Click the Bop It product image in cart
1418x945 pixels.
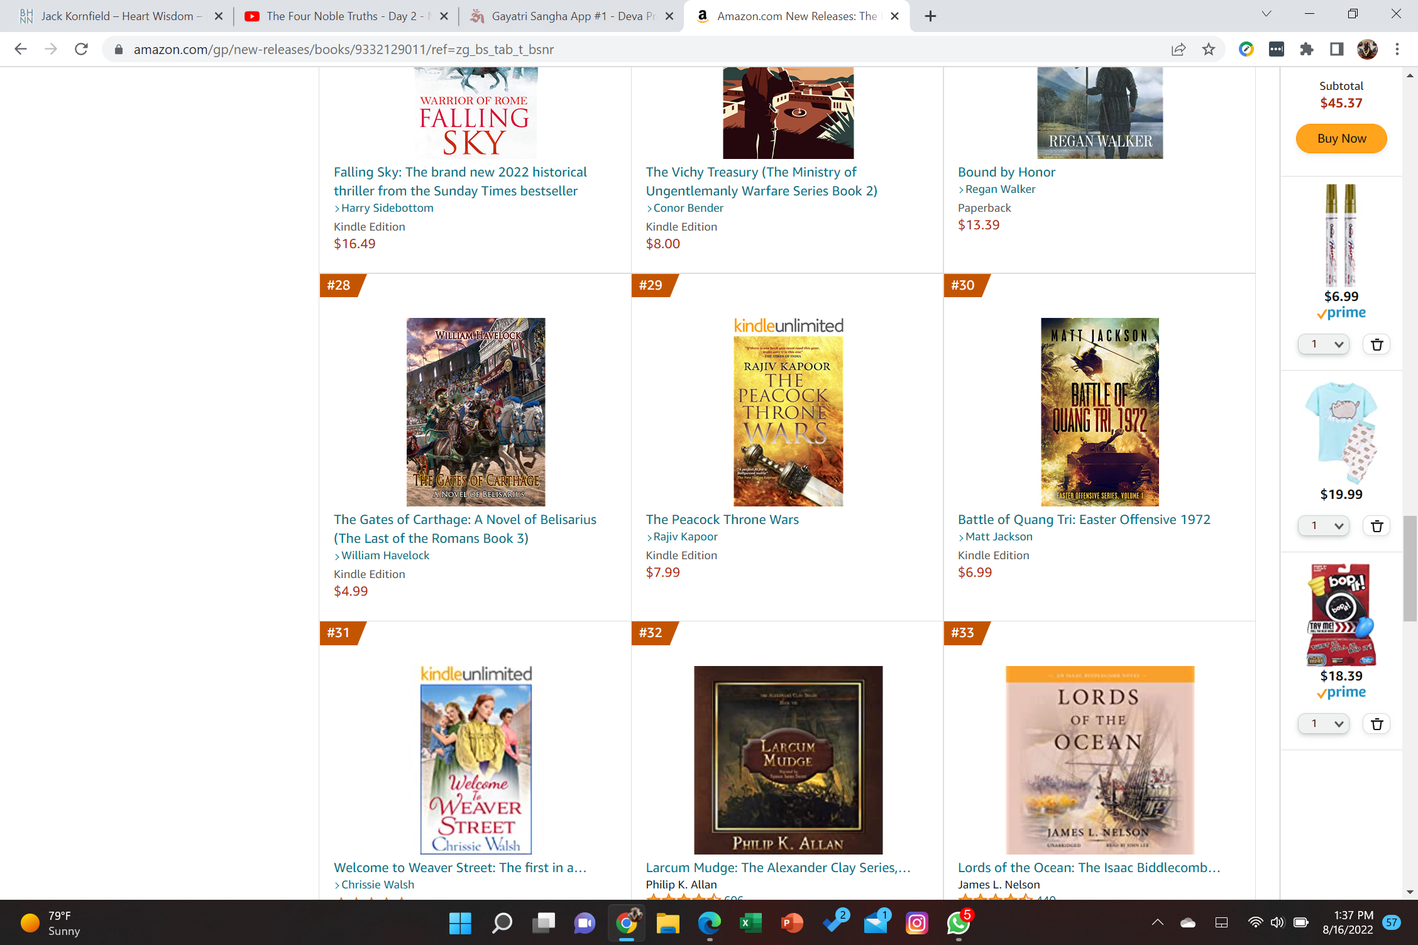point(1341,615)
